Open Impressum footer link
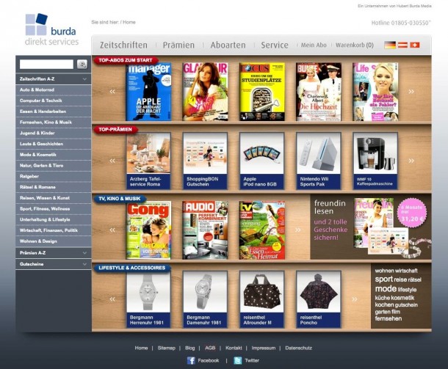Image resolution: width=448 pixels, height=369 pixels. [x=264, y=348]
